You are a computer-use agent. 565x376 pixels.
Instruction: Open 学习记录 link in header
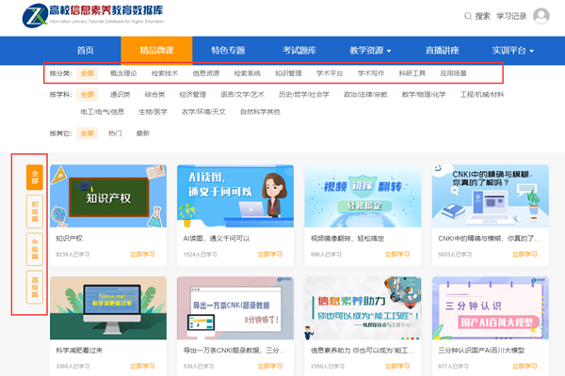click(x=511, y=16)
